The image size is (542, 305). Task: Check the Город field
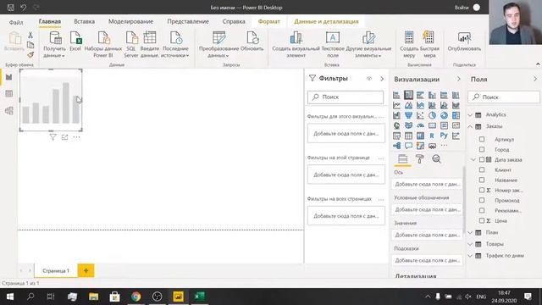(x=482, y=149)
